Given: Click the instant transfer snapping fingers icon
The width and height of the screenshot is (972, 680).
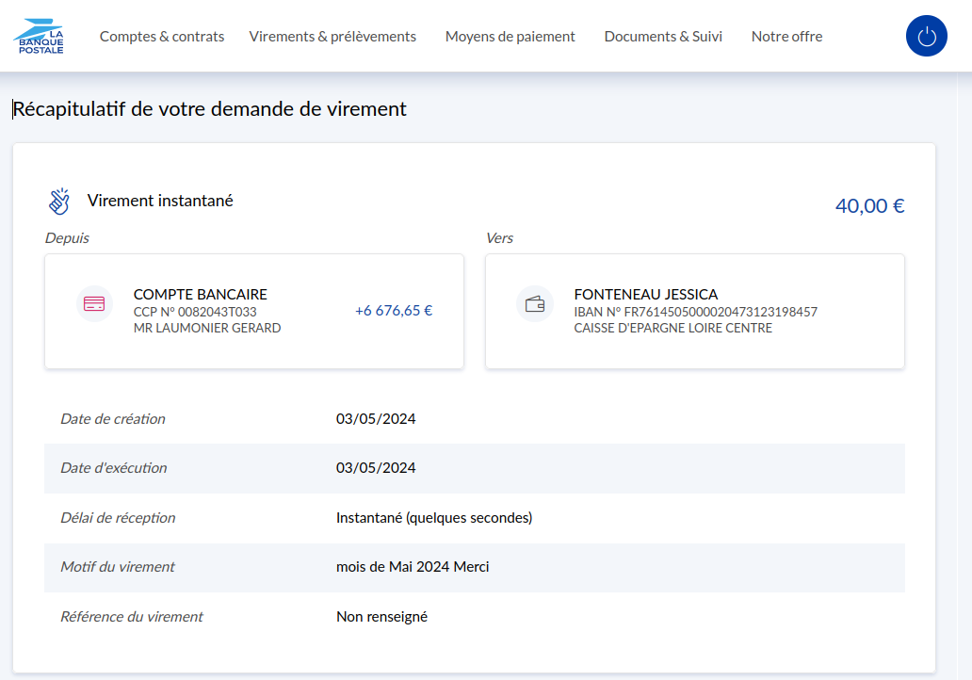Looking at the screenshot, I should tap(59, 202).
